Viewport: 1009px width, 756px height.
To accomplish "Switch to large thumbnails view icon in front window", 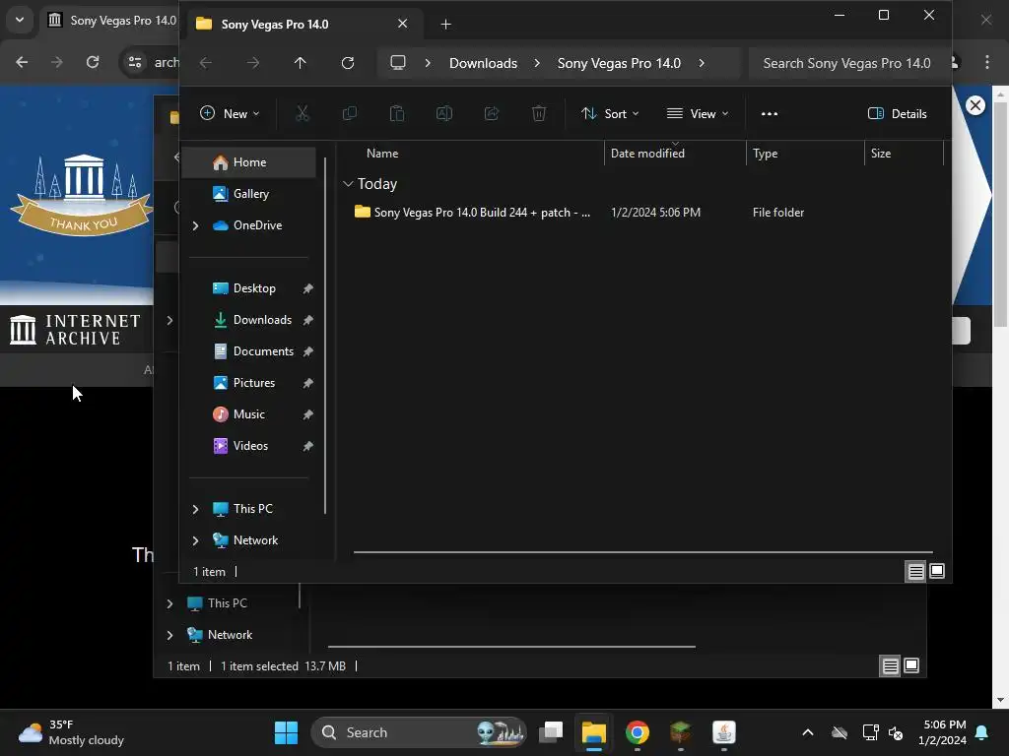I will [937, 571].
